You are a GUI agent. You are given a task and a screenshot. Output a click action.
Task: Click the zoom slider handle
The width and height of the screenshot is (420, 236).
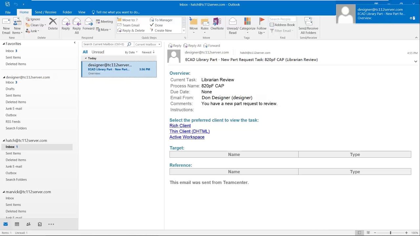tap(390, 233)
